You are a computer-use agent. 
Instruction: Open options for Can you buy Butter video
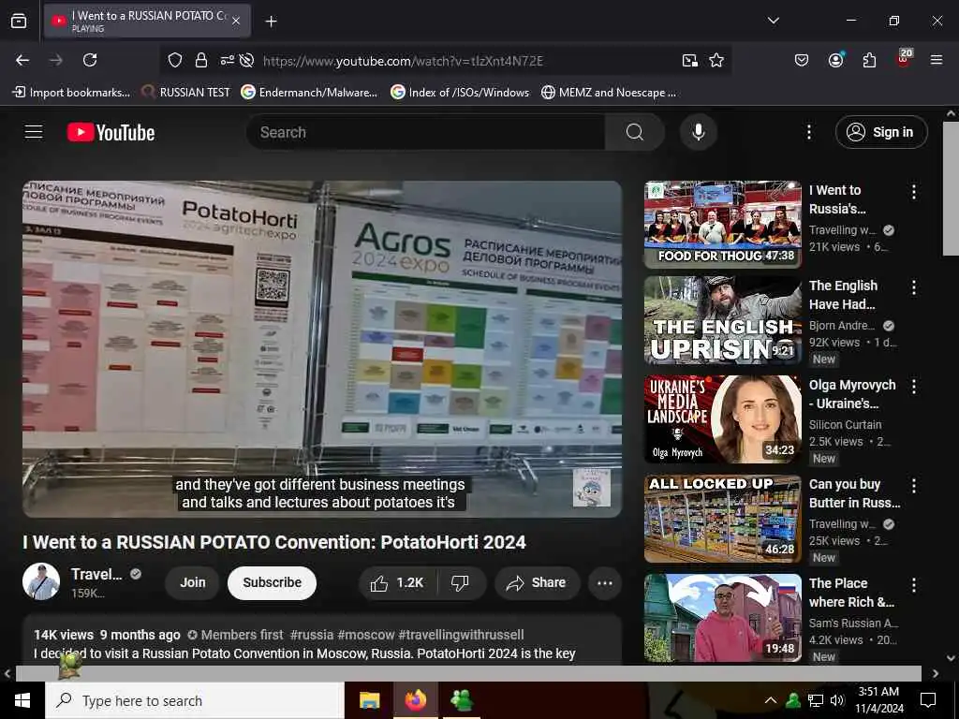(914, 486)
